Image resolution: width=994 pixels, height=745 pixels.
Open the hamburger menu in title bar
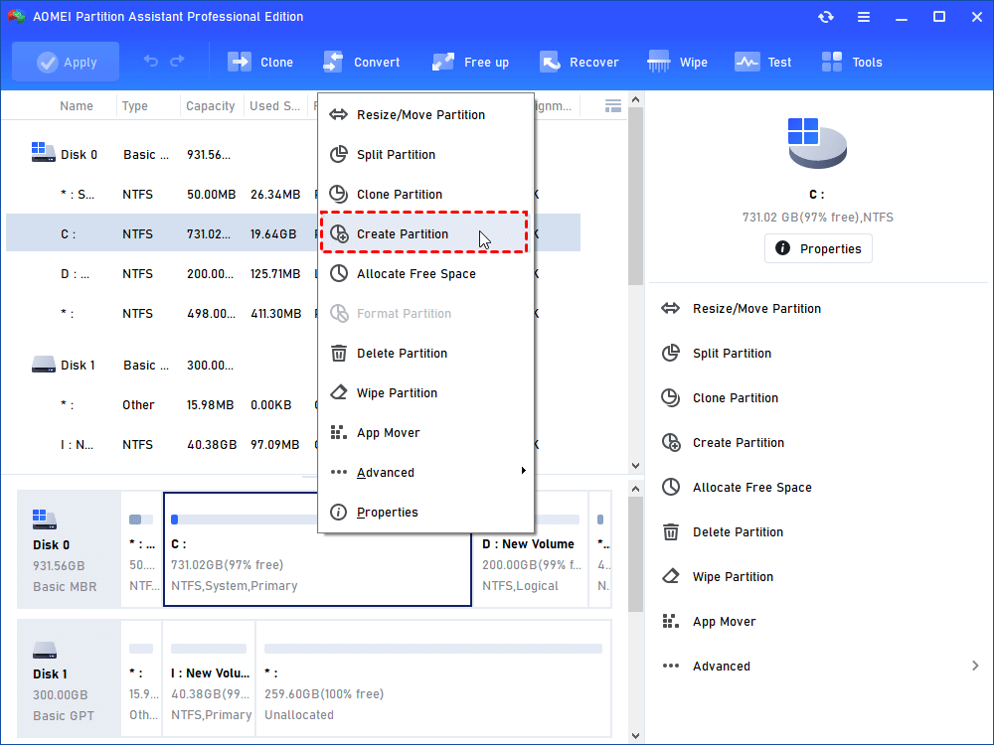(x=864, y=17)
